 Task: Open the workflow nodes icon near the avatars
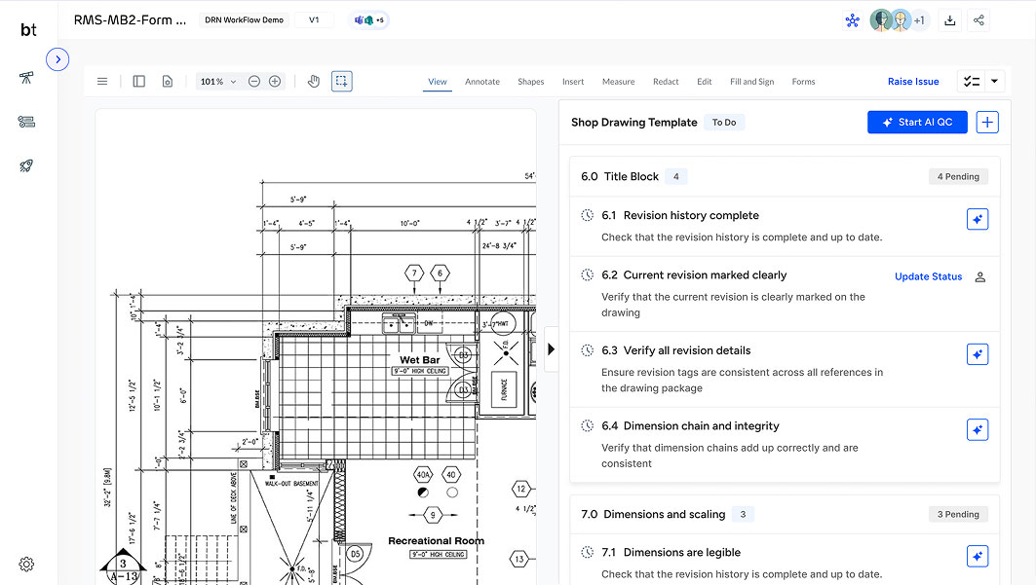tap(853, 19)
